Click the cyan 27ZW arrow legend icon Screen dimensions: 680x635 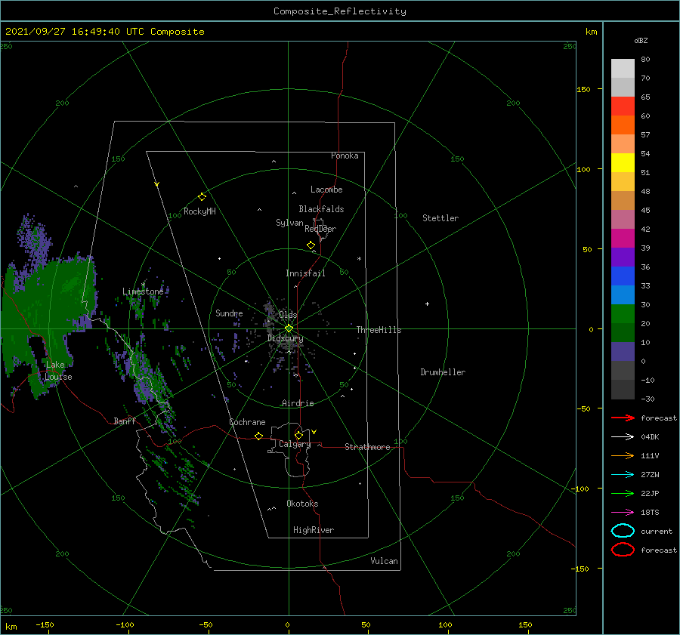pos(623,475)
